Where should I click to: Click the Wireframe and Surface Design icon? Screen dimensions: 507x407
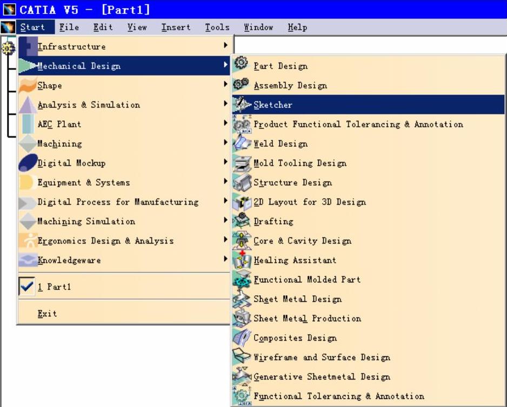pos(242,357)
